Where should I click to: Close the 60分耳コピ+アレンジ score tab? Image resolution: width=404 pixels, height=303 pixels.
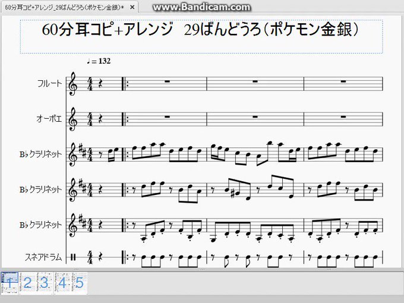132,7
